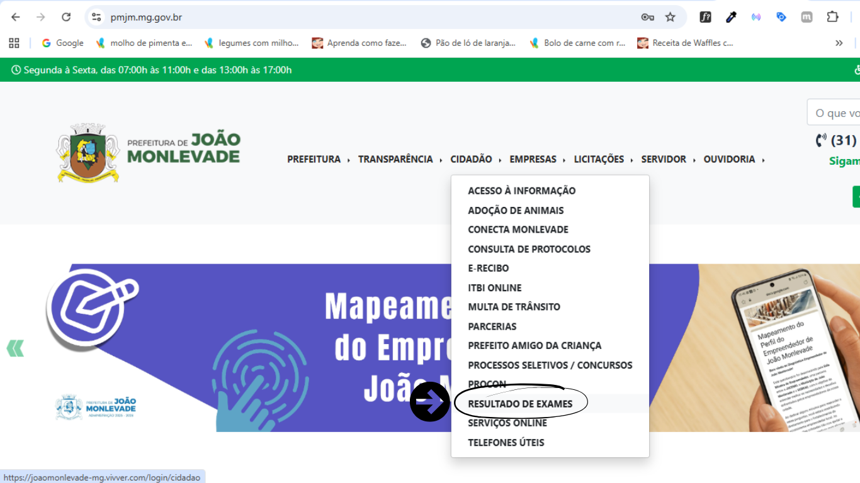860x483 pixels.
Task: Open the Google bookmark
Action: [x=62, y=43]
